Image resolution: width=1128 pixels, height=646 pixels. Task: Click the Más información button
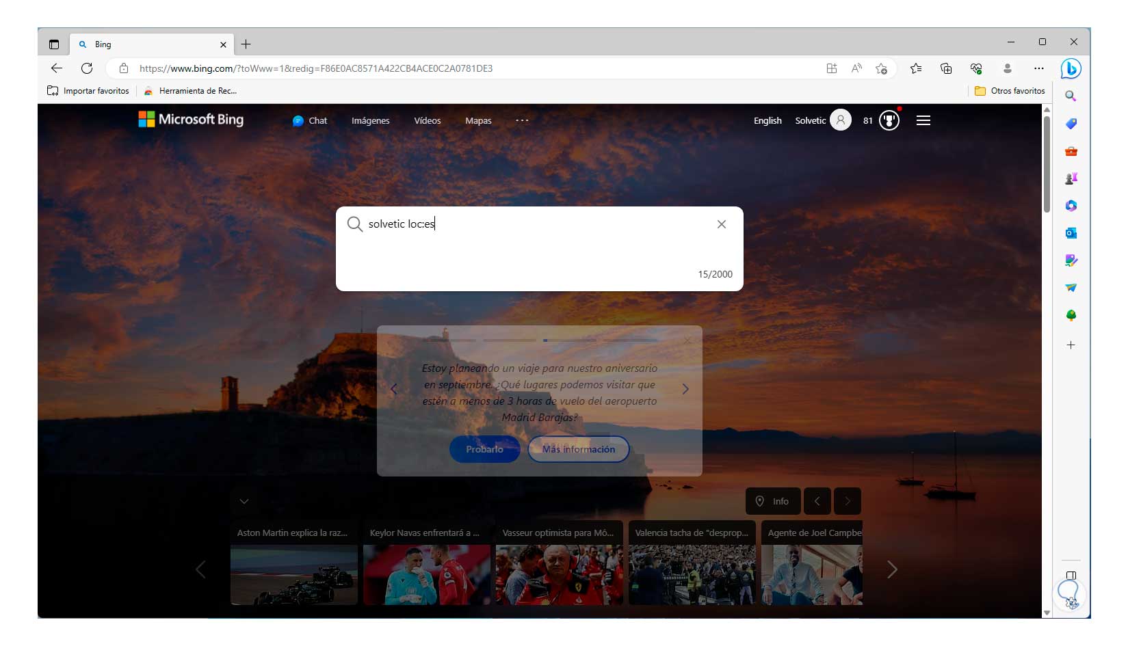click(579, 449)
